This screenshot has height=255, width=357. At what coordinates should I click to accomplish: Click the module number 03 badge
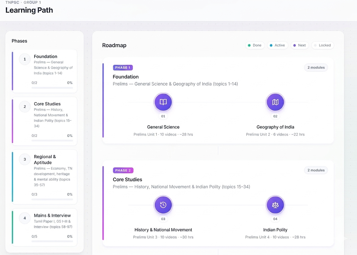point(163,219)
